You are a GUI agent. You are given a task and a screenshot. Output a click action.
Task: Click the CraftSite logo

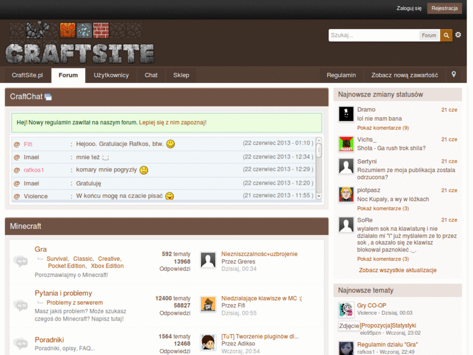(80, 43)
